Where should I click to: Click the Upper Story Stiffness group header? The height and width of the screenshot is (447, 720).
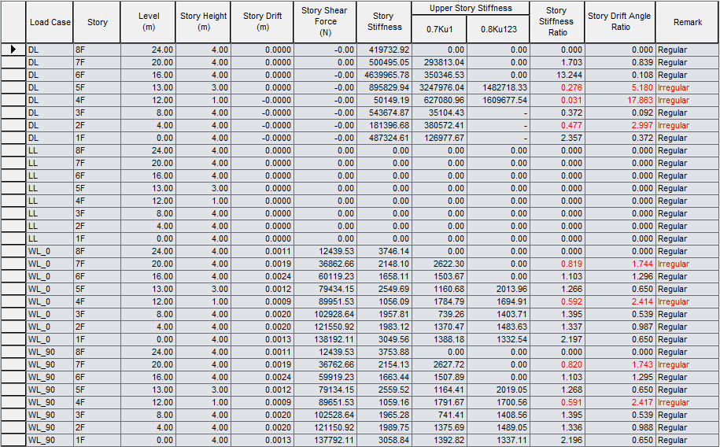[470, 8]
